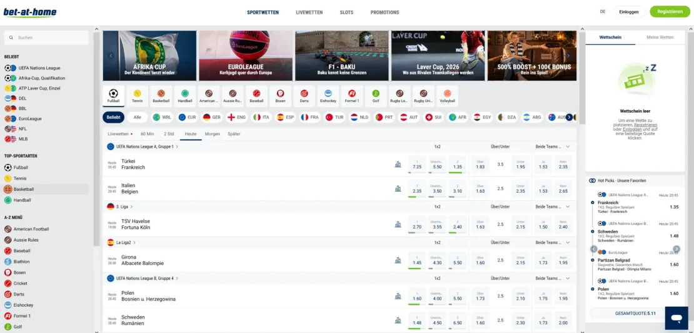The image size is (694, 333).
Task: Select the Boxen sport icon tile
Action: (x=280, y=96)
